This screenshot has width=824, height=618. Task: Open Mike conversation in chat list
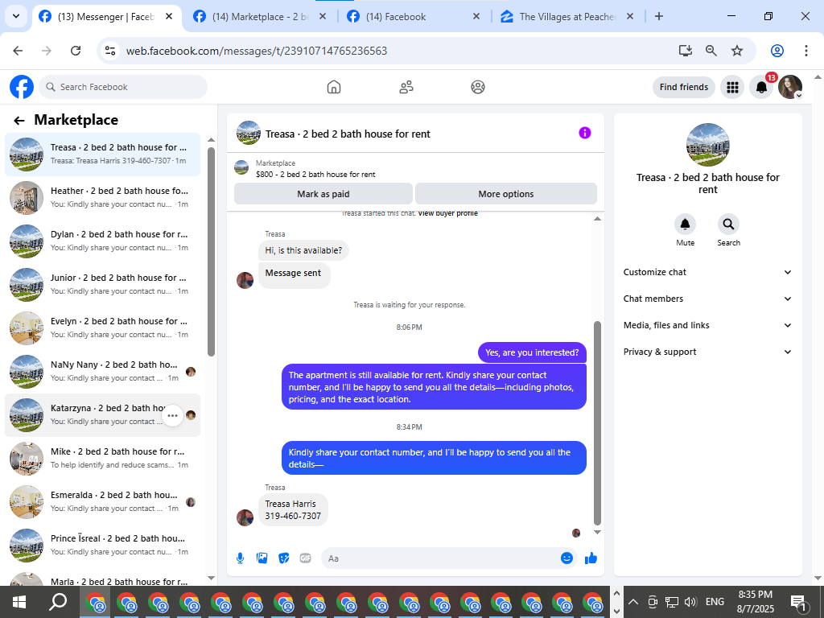[102, 458]
